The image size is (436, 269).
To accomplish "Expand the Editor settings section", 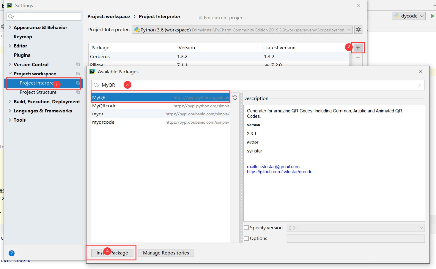I will [10, 46].
